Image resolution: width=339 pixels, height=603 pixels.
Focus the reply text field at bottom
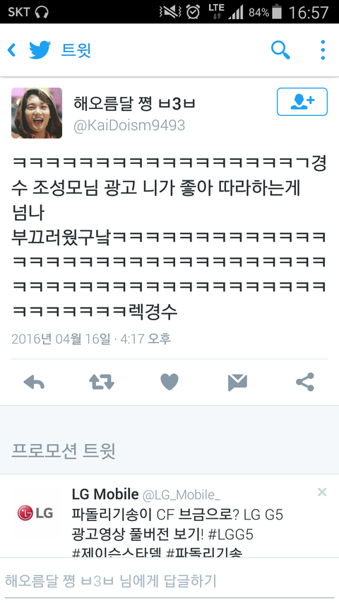pyautogui.click(x=169, y=580)
